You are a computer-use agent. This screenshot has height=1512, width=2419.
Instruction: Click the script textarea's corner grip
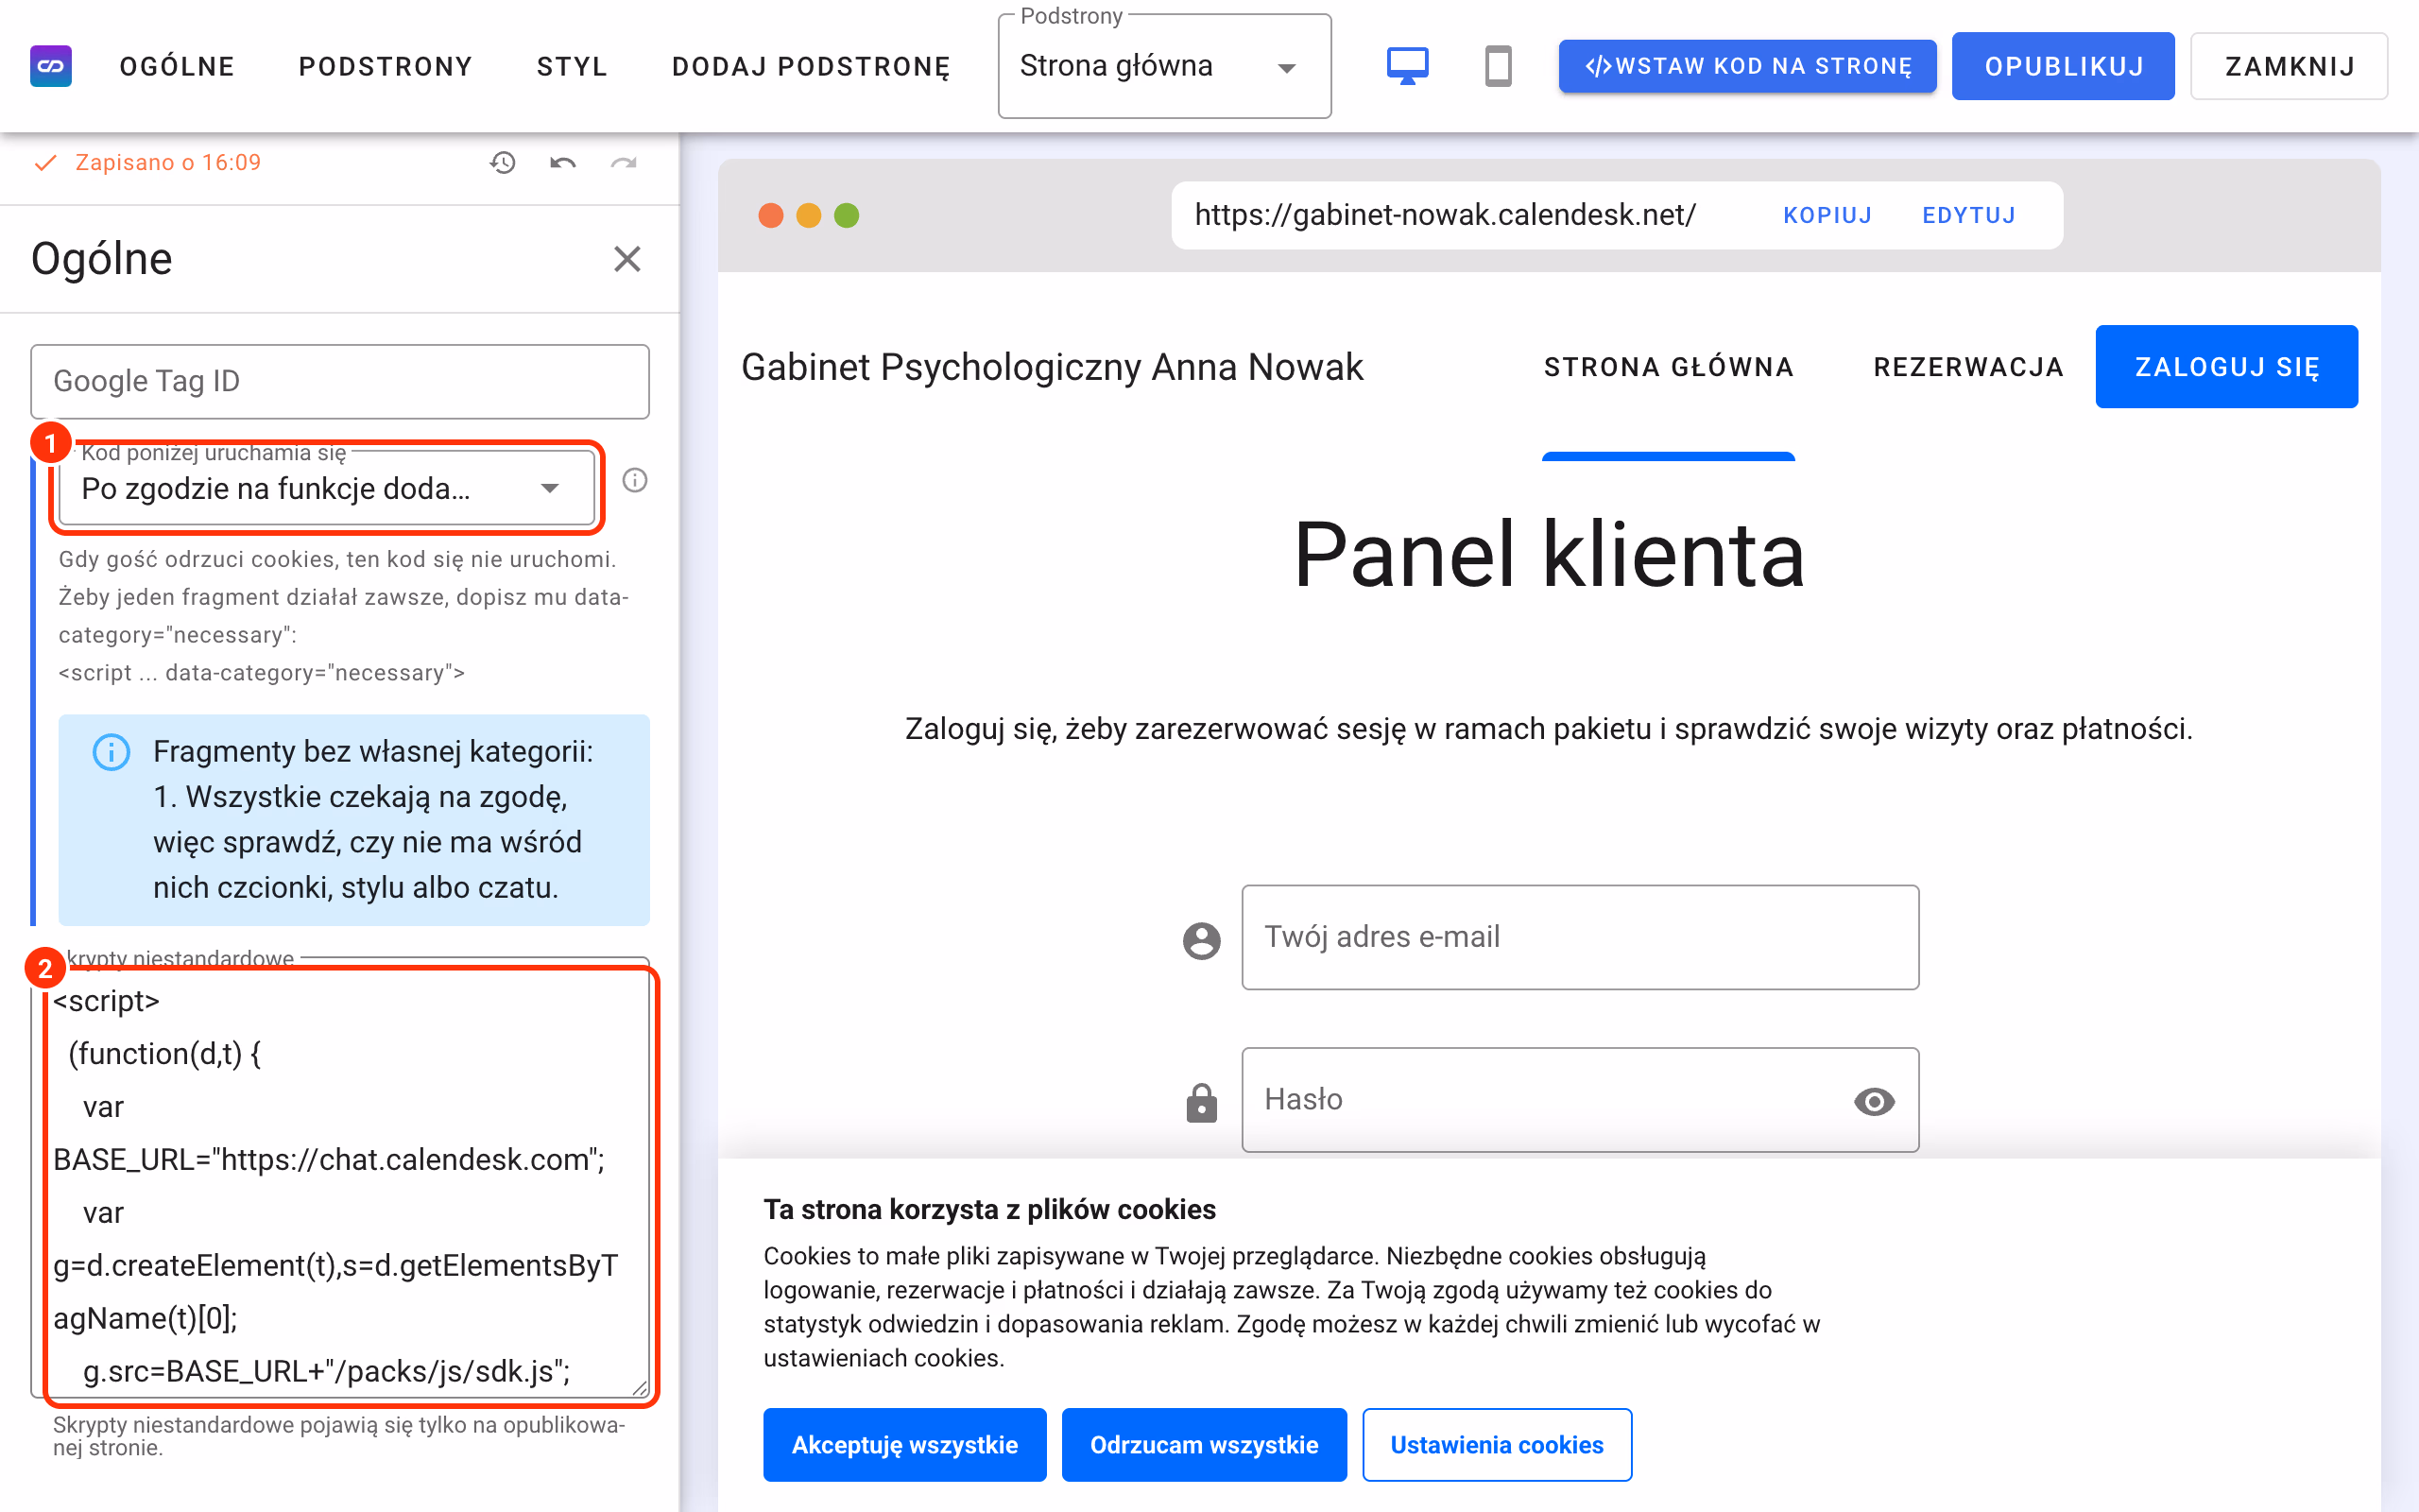tap(640, 1387)
